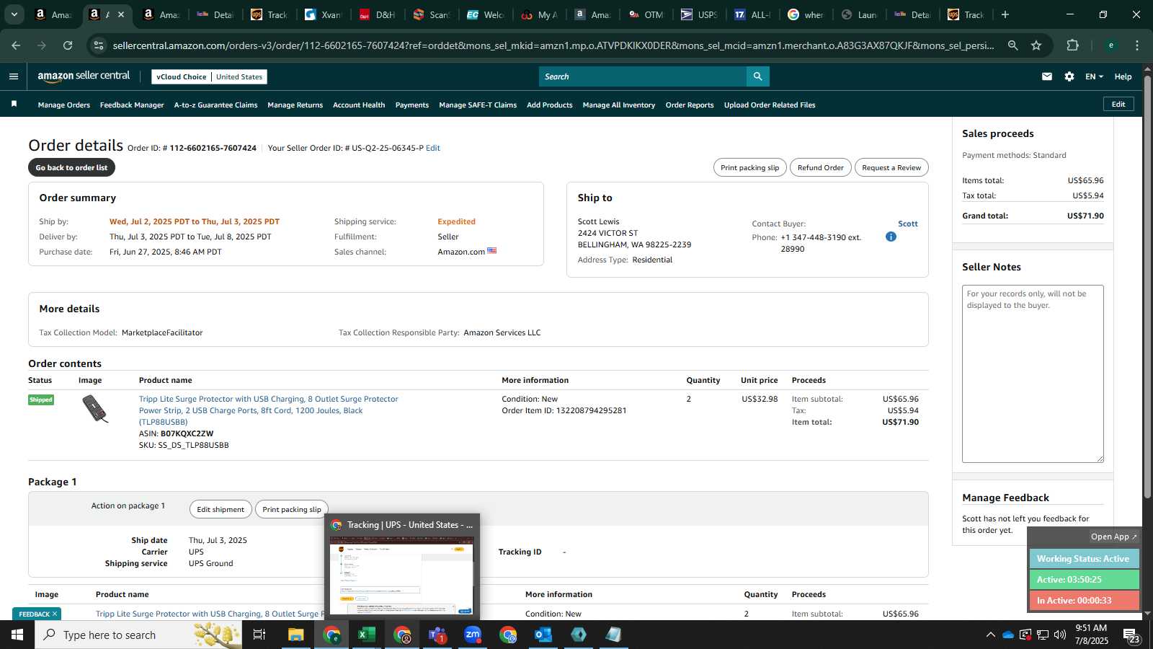Edit the Seller Order ID link

tap(433, 148)
